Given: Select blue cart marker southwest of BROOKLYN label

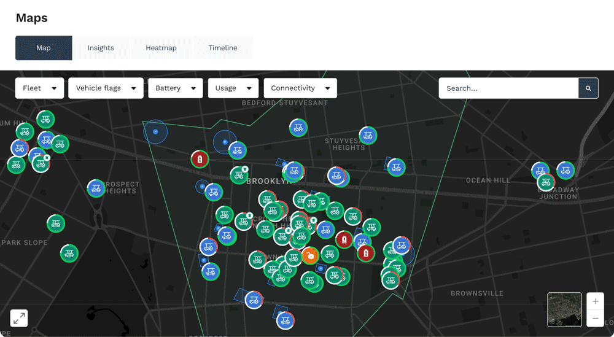Looking at the screenshot, I should (x=214, y=192).
